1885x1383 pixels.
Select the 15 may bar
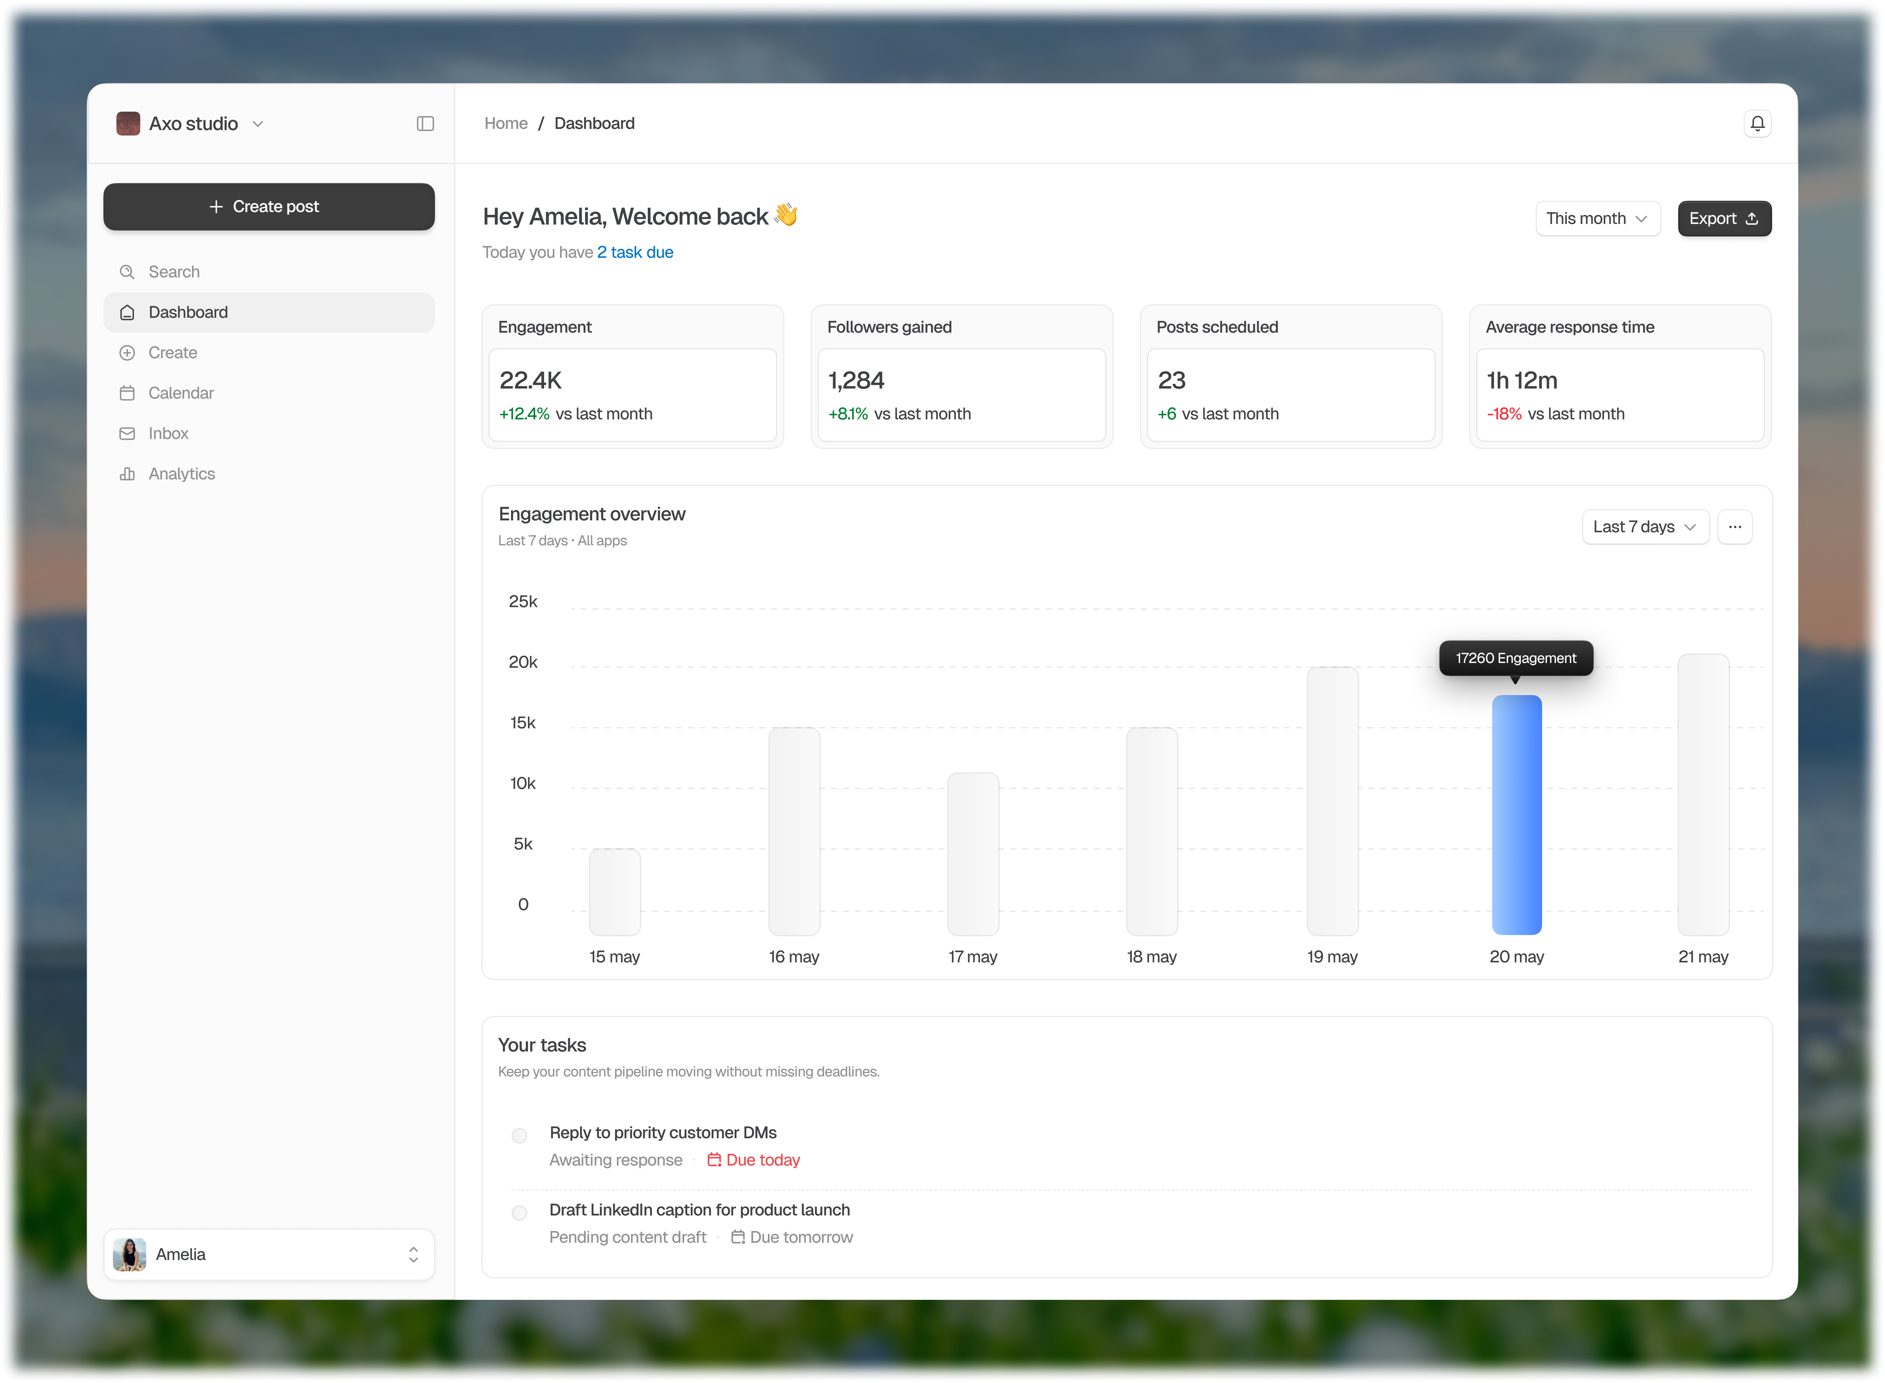click(x=615, y=892)
